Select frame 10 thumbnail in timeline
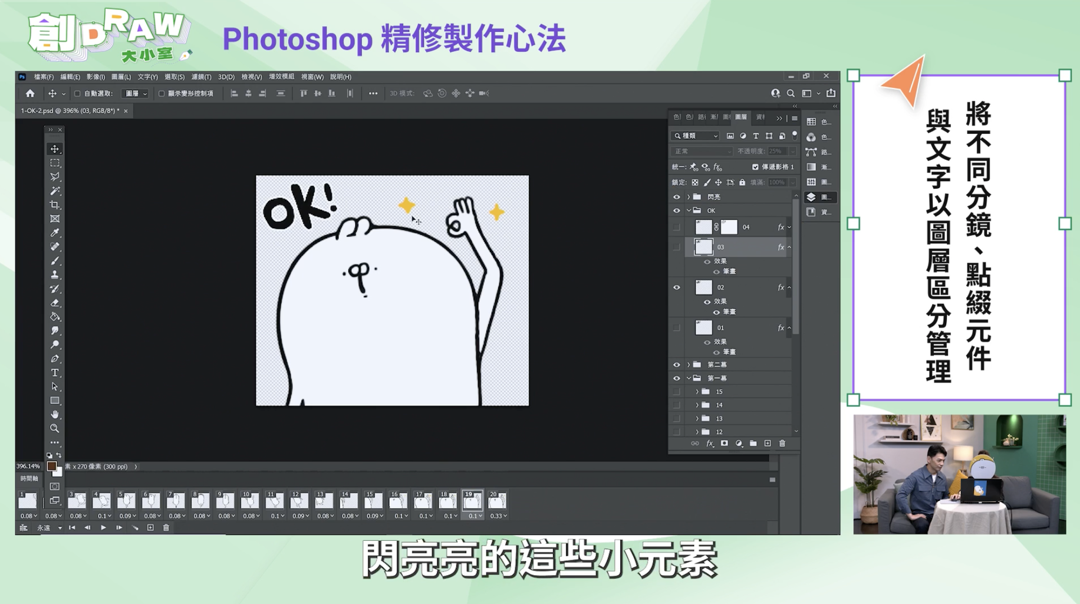Screen dimensions: 1080x604 point(249,500)
